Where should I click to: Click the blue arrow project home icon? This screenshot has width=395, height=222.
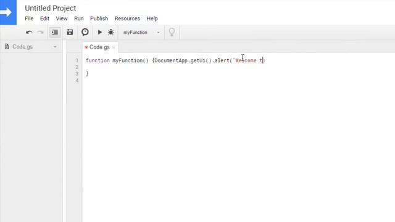click(8, 12)
